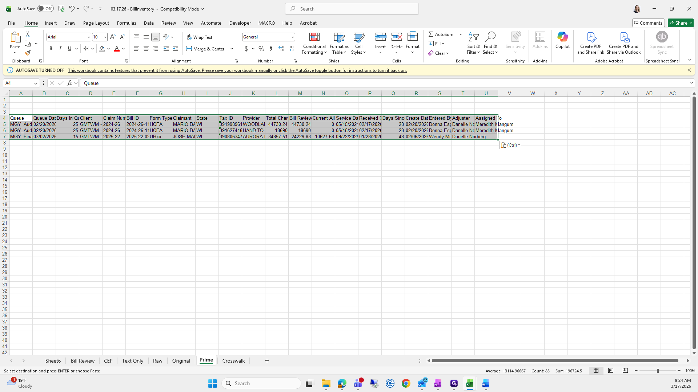Open the Paste Options (Ctrl) dropdown
This screenshot has width=698, height=392.
pyautogui.click(x=510, y=145)
